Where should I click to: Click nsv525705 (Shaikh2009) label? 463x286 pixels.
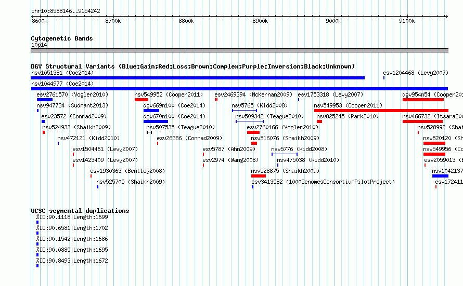[x=131, y=182]
